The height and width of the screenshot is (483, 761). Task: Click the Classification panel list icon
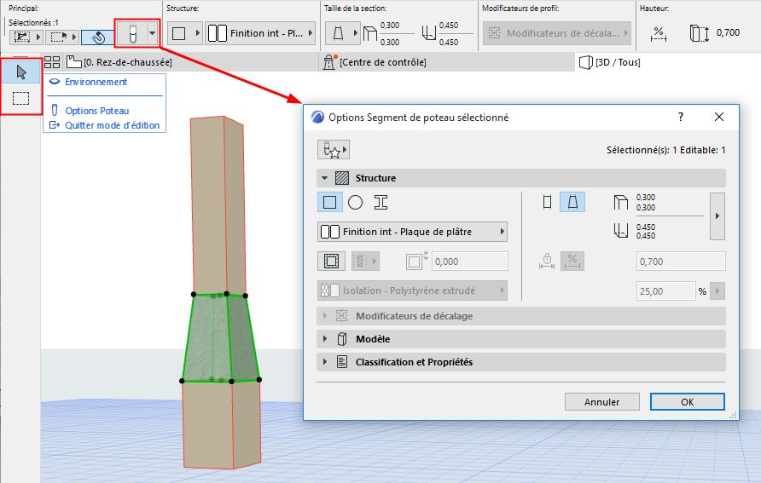pos(342,362)
